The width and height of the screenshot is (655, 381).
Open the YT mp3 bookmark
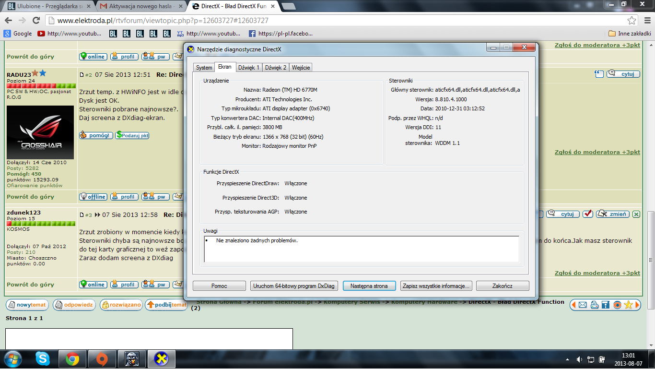click(209, 34)
